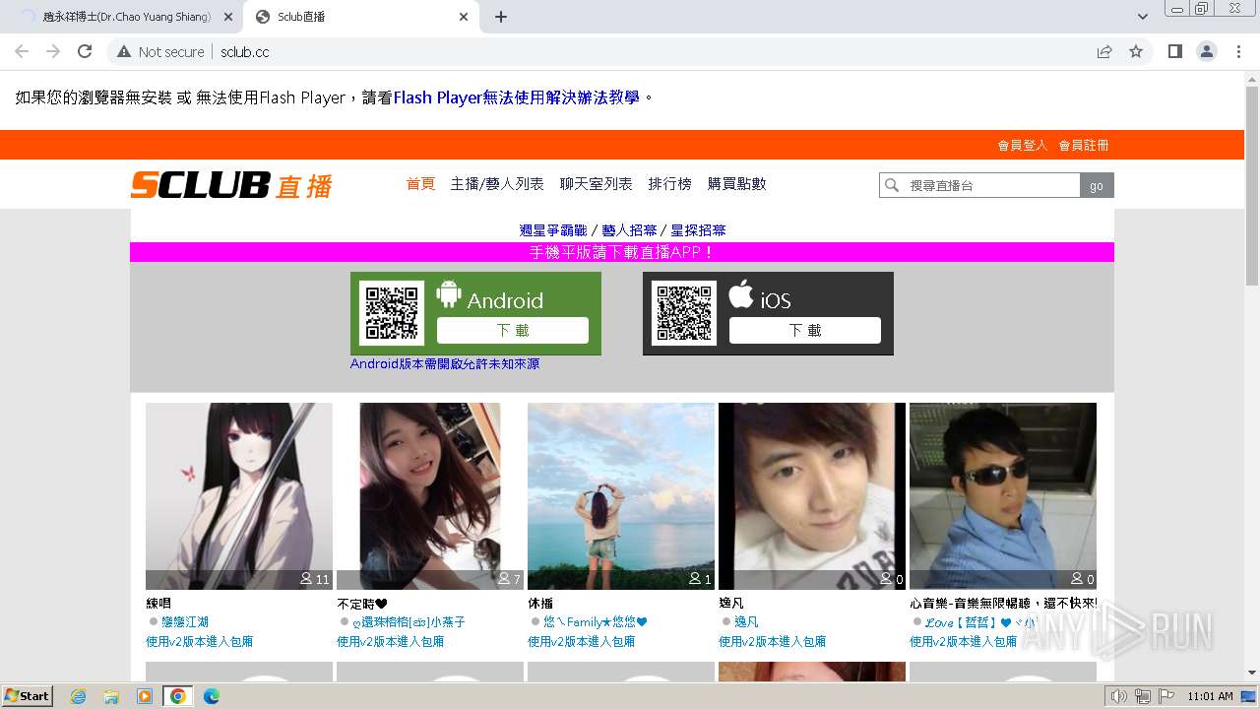Open Microsoft Edge from the taskbar

point(211,696)
